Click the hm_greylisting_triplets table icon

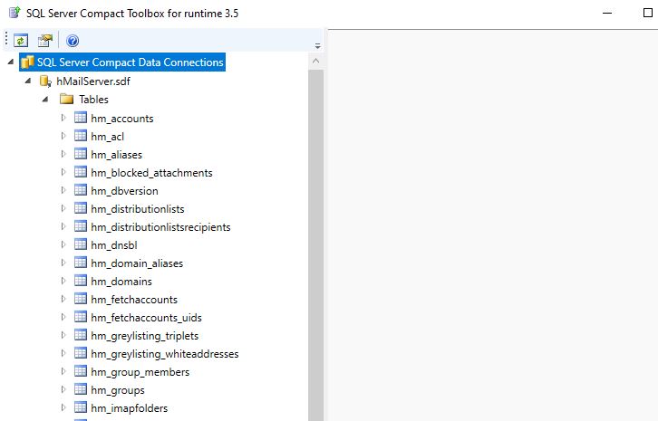point(81,335)
